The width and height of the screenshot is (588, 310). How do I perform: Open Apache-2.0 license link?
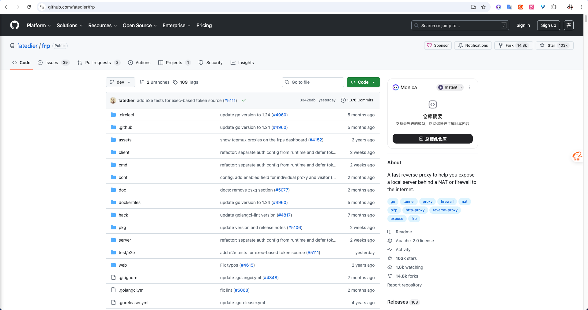click(x=411, y=241)
